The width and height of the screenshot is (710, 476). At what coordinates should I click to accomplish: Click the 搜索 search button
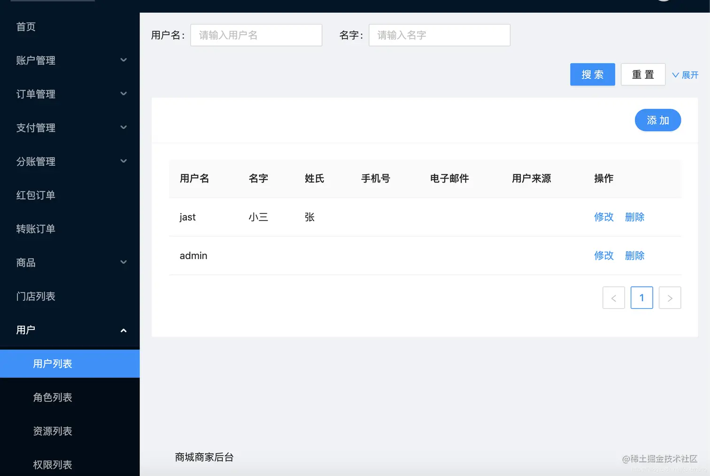click(592, 74)
